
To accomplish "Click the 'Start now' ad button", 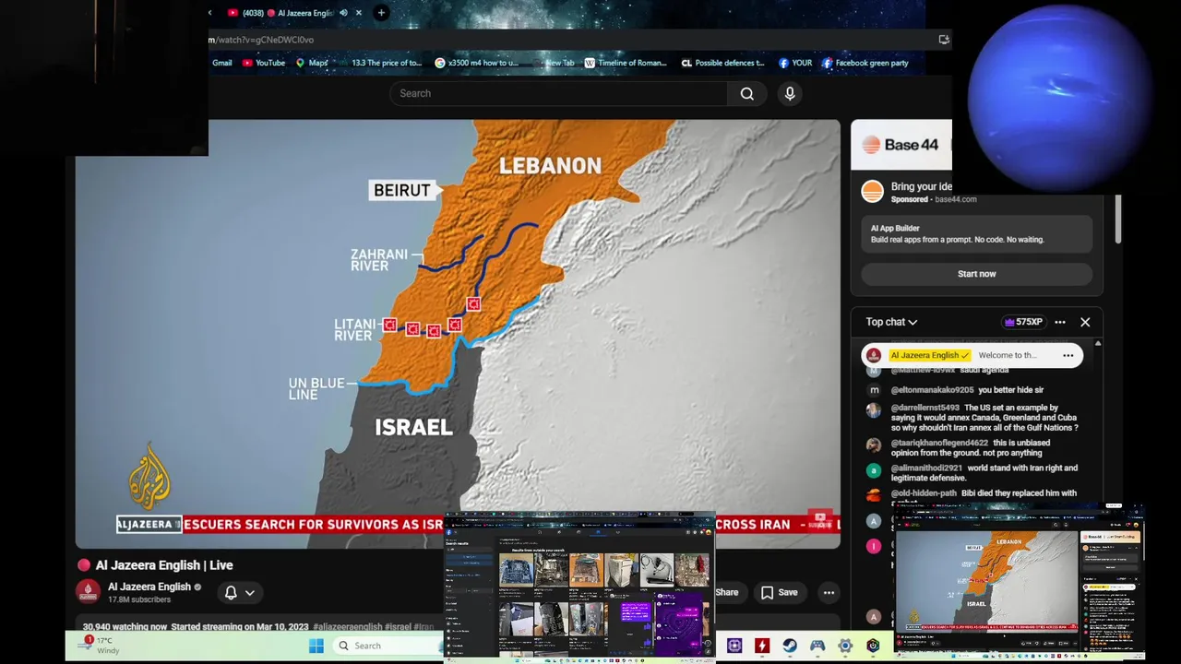I will [x=976, y=274].
